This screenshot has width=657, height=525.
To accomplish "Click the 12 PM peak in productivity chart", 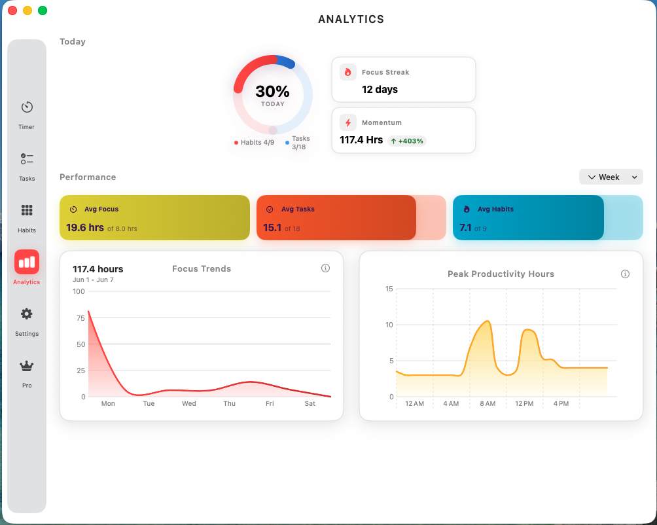I will point(529,330).
